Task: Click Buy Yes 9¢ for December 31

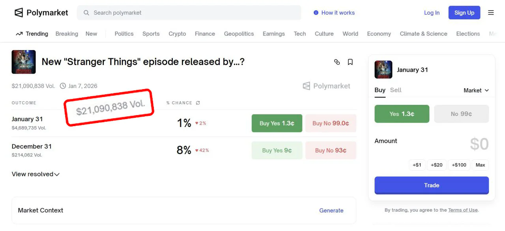Action: point(277,150)
